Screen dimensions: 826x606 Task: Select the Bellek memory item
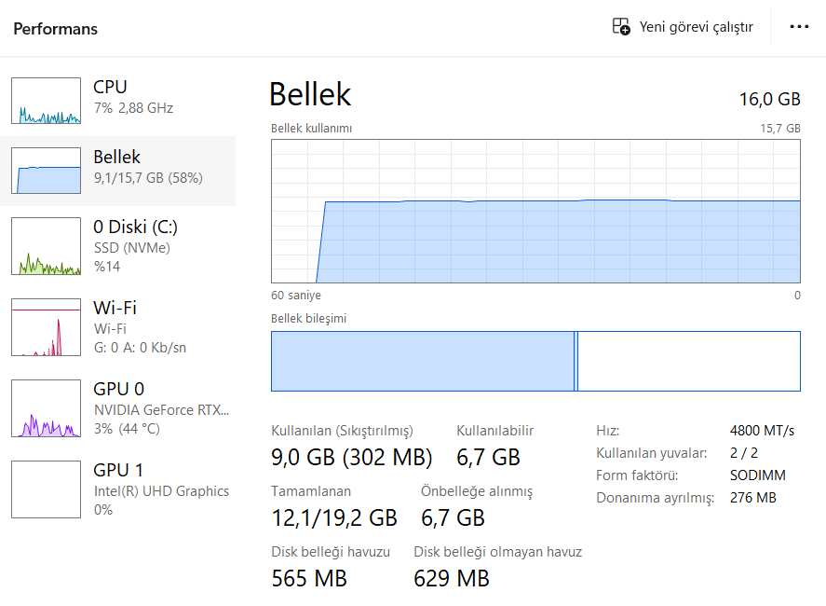[118, 171]
